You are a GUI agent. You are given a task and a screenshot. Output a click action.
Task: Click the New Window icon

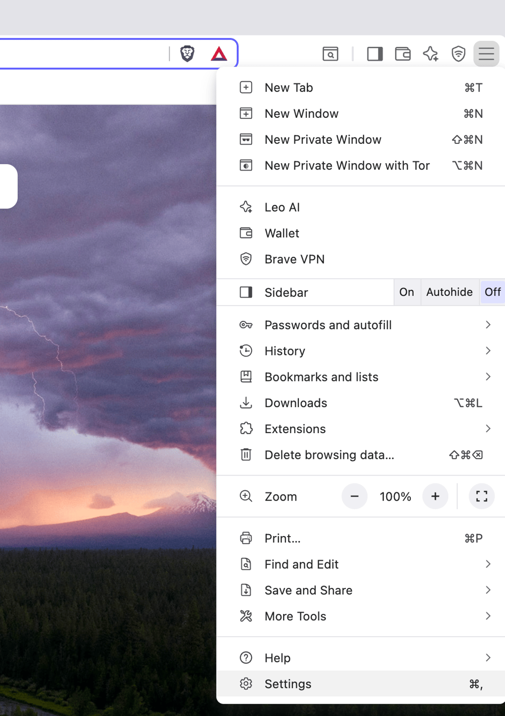point(246,114)
